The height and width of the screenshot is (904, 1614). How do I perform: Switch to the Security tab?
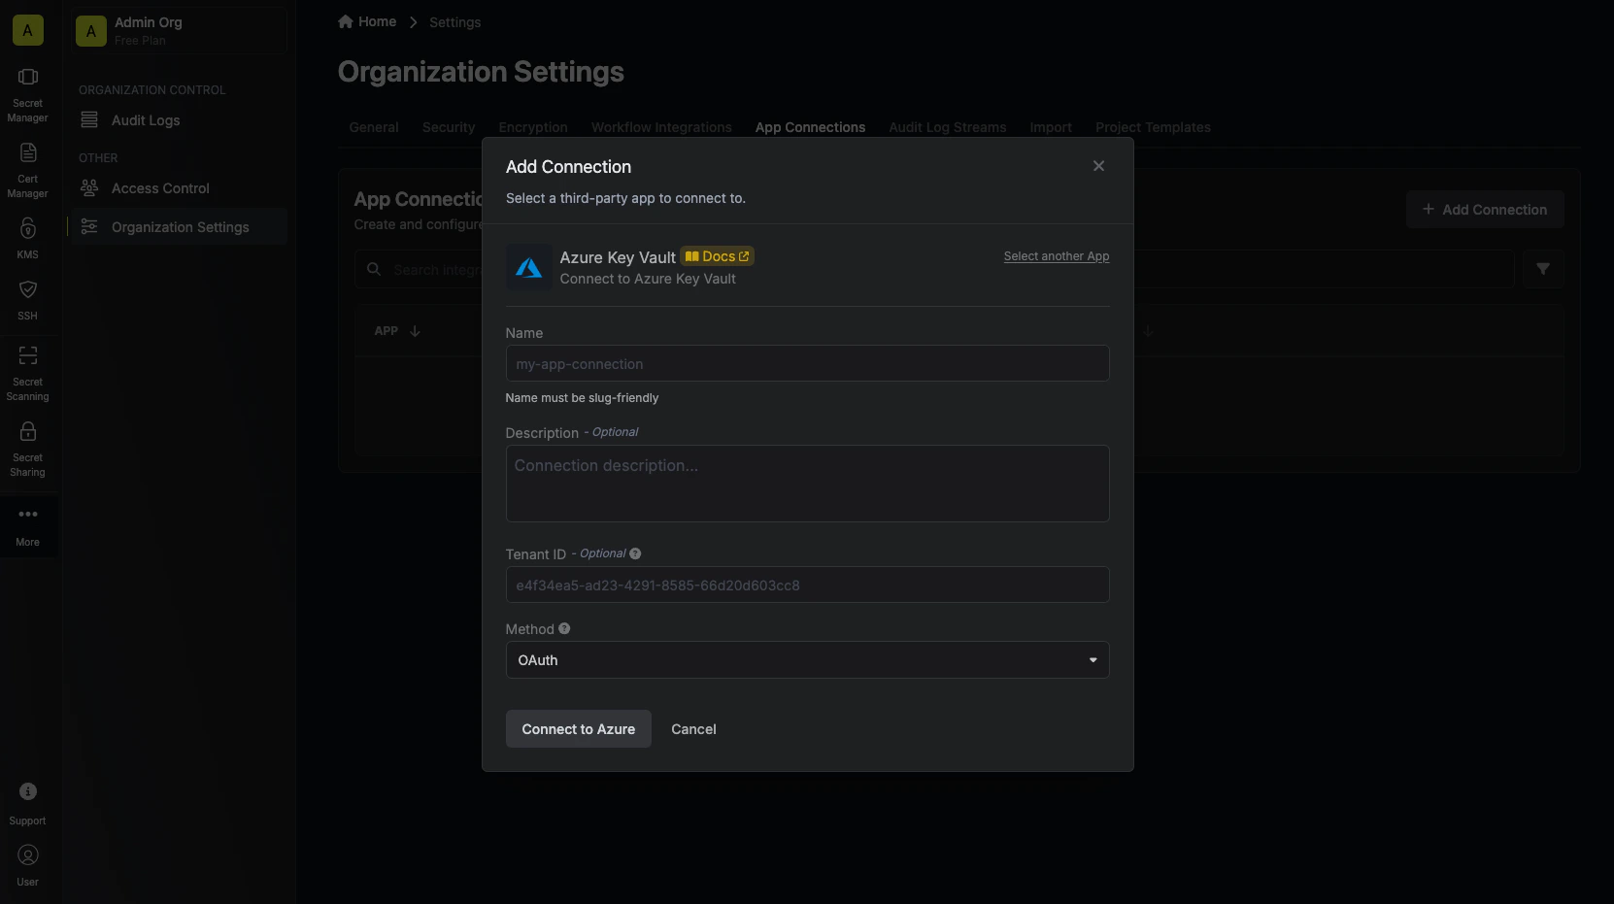tap(449, 127)
